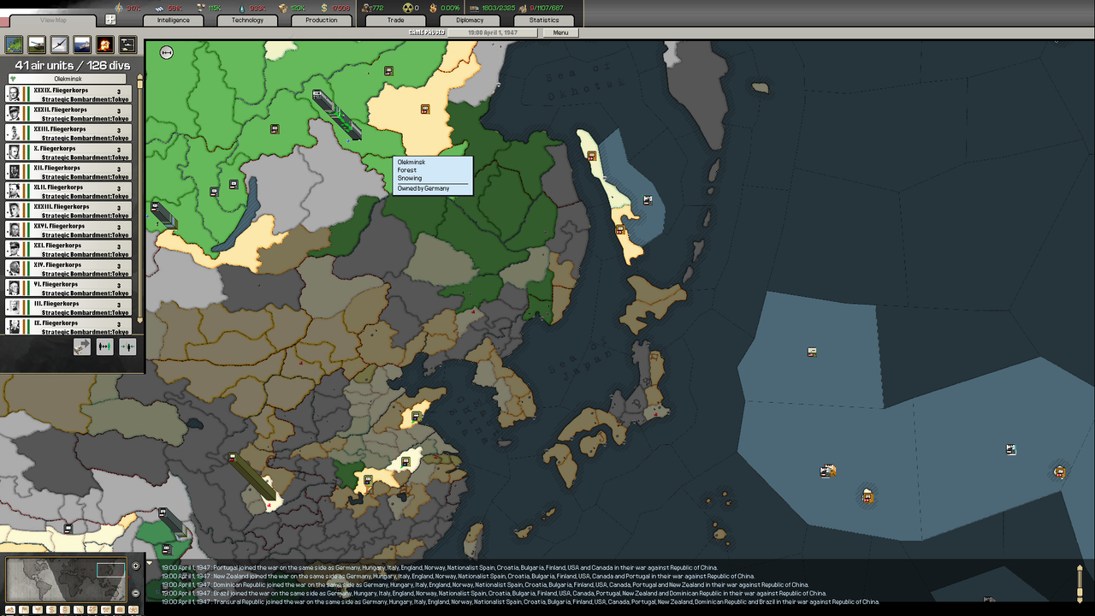
Task: Click leader portrait of XXXIX. Fliegerkorps
Action: (x=14, y=94)
